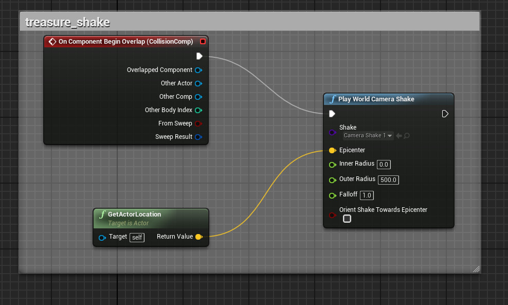Select the GetActorLocation node title

pos(134,214)
